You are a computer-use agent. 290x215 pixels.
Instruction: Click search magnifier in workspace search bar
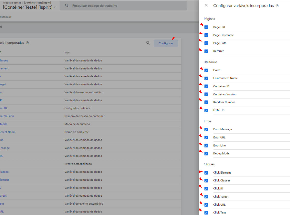pyautogui.click(x=67, y=6)
